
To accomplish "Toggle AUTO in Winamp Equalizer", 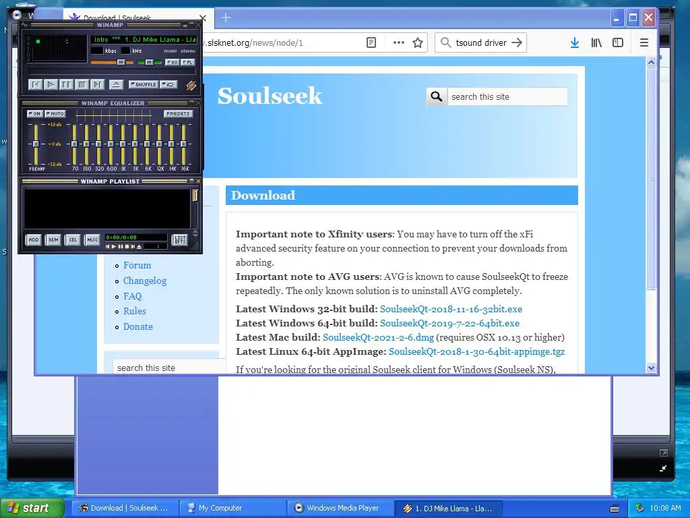I will (55, 113).
